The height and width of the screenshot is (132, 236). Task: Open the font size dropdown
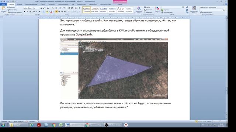tap(39, 8)
